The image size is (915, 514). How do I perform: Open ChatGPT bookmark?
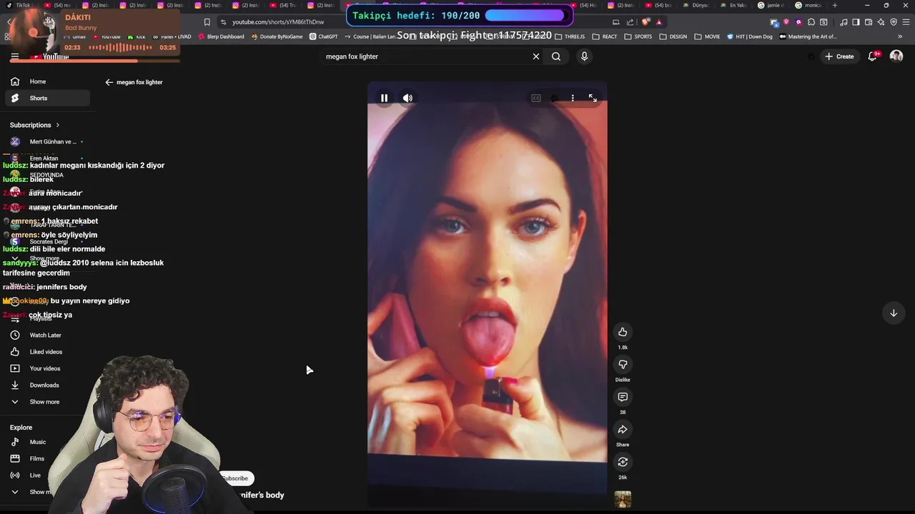pyautogui.click(x=323, y=36)
